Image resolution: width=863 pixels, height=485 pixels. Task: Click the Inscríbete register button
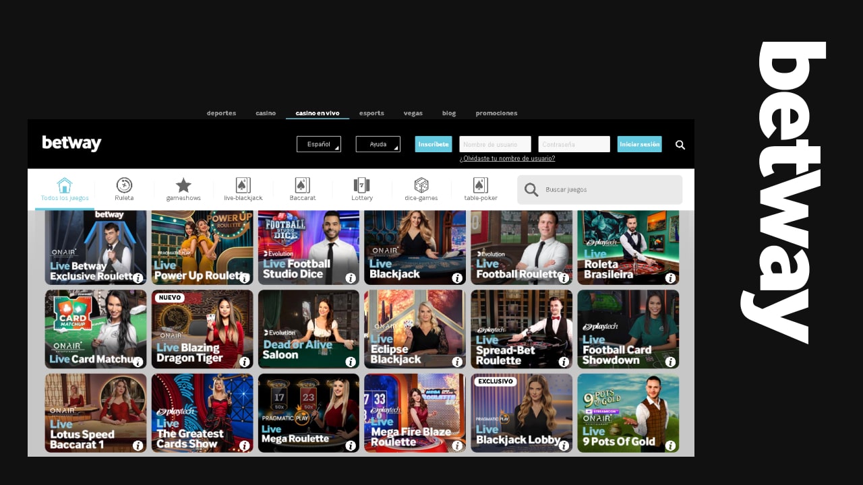(x=434, y=144)
